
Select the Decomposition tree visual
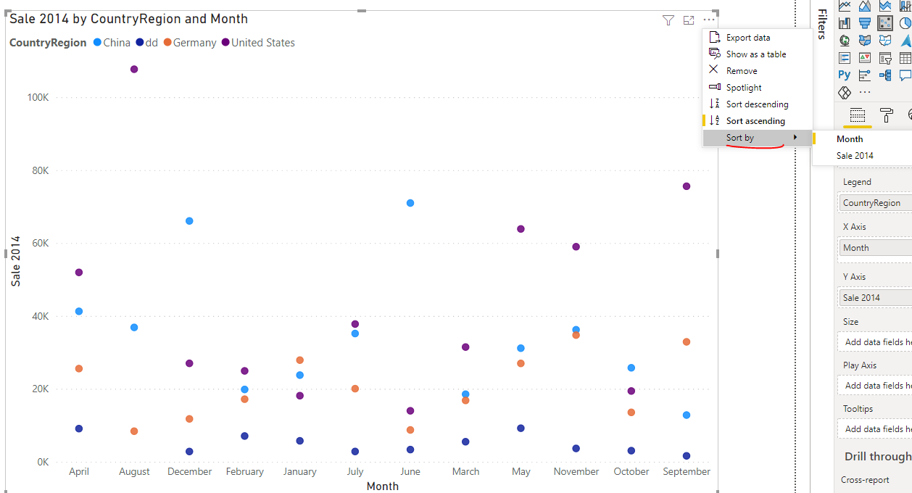point(885,75)
